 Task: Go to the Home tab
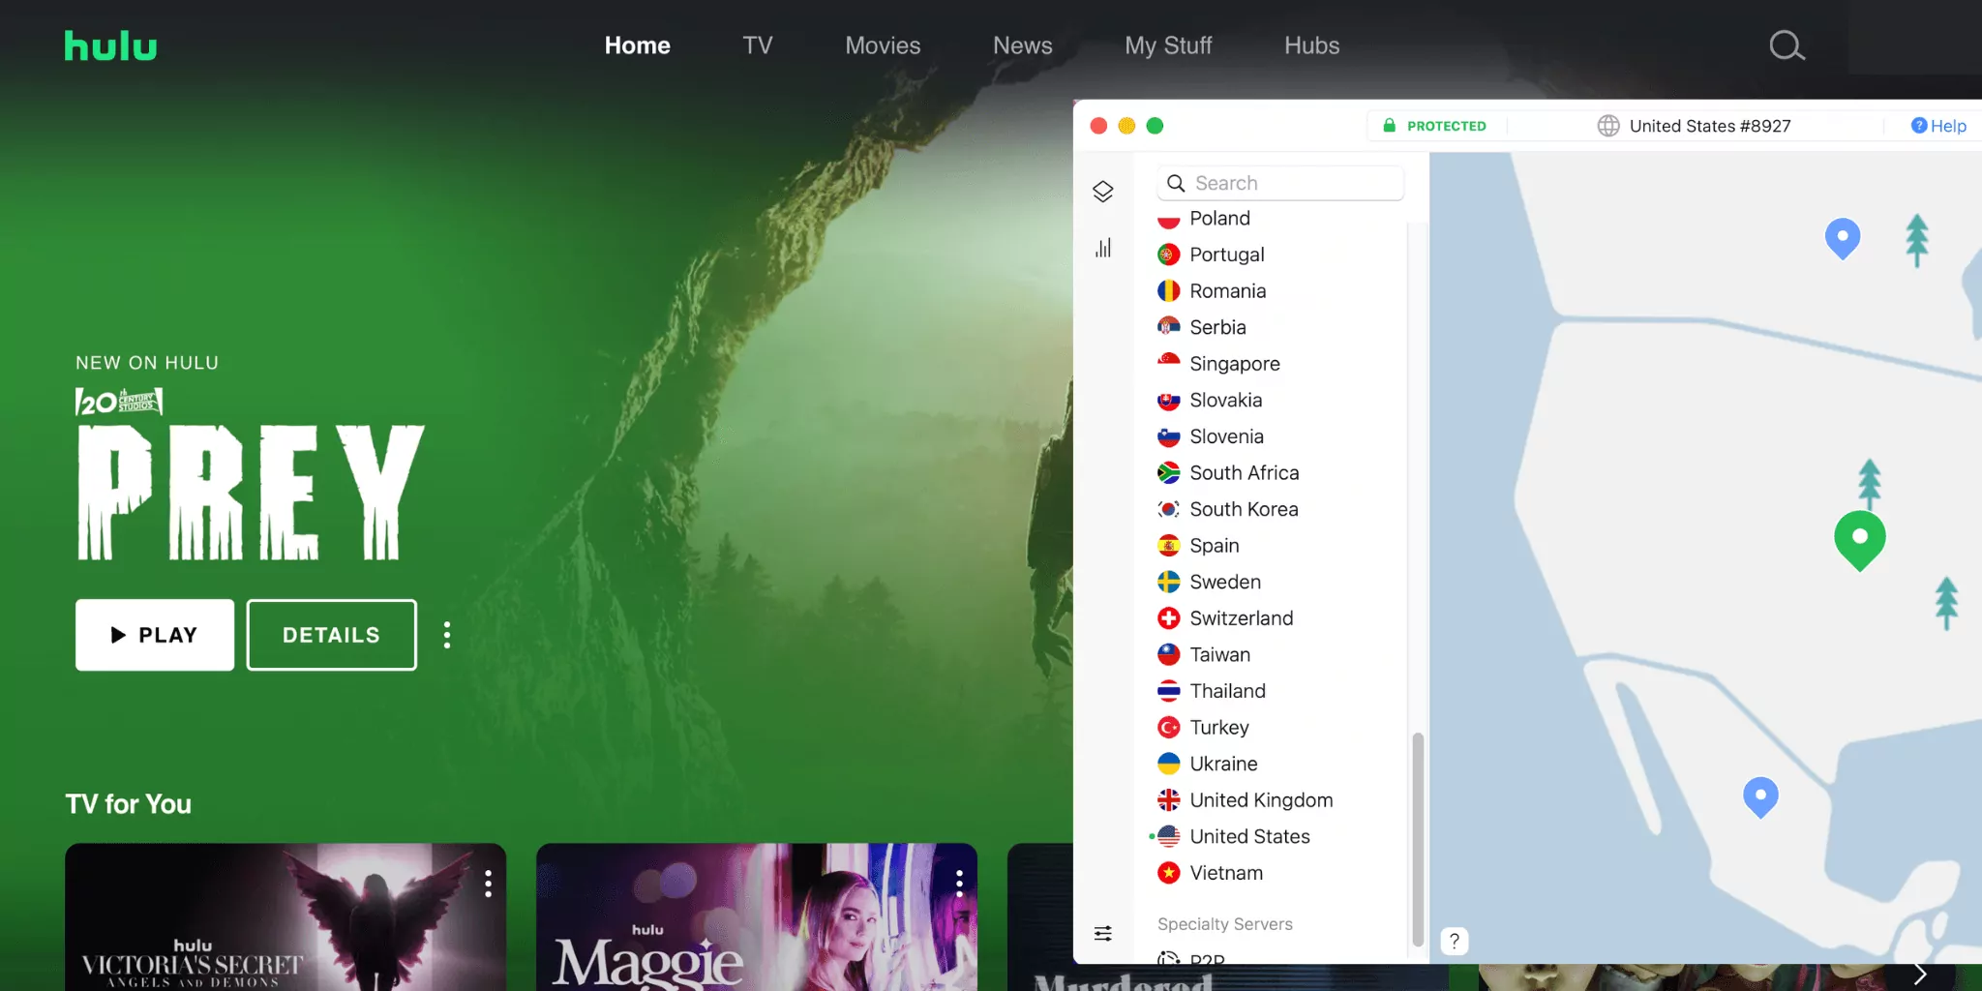pyautogui.click(x=637, y=45)
